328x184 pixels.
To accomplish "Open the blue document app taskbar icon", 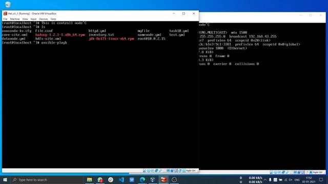I will [132, 179].
